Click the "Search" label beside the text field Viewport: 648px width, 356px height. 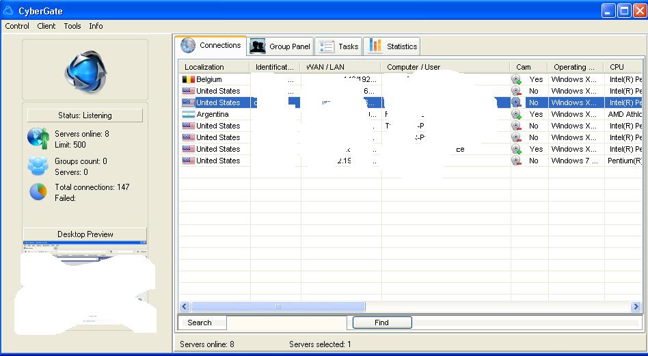point(199,323)
